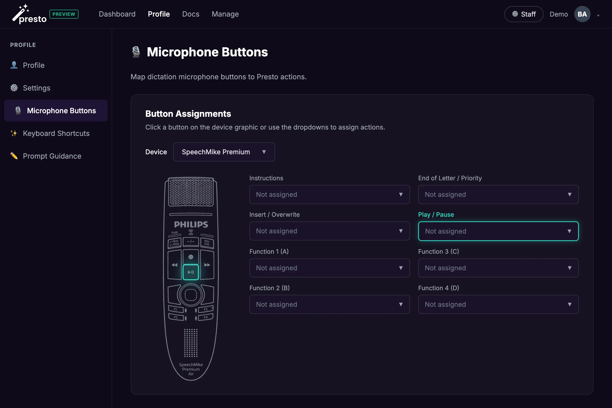This screenshot has height=408, width=612.
Task: Click the Staff button
Action: (524, 14)
